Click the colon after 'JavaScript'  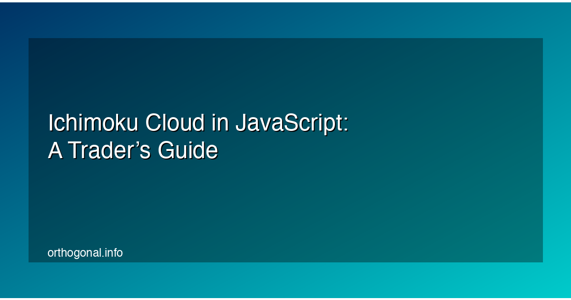click(x=347, y=122)
